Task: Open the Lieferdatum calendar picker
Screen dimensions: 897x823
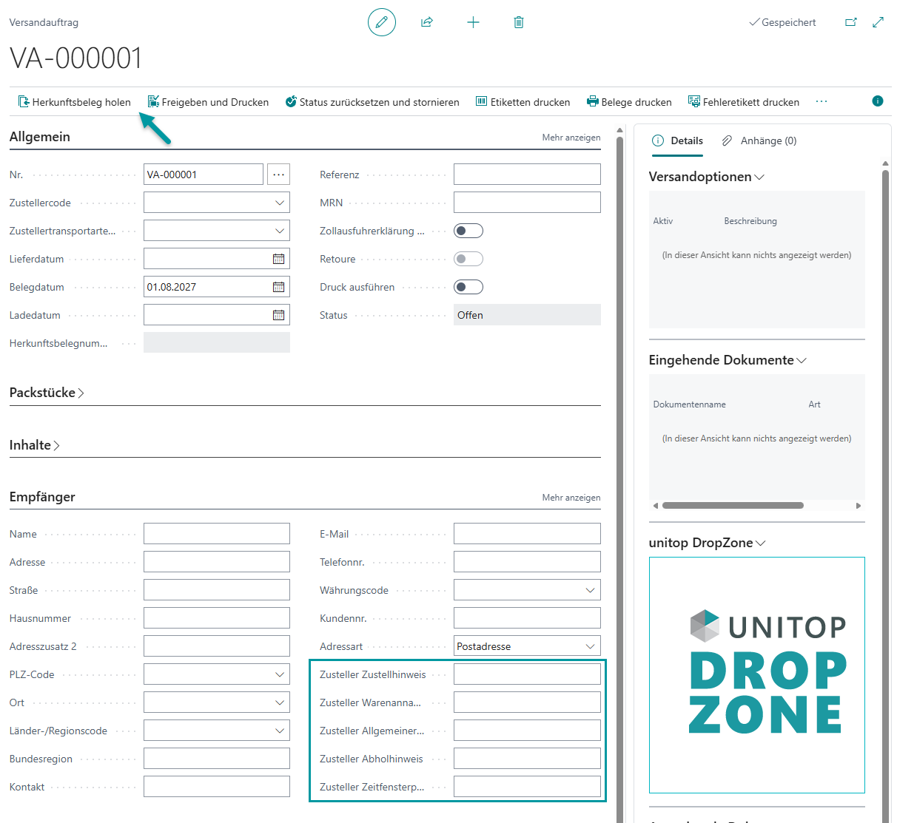Action: 279,259
